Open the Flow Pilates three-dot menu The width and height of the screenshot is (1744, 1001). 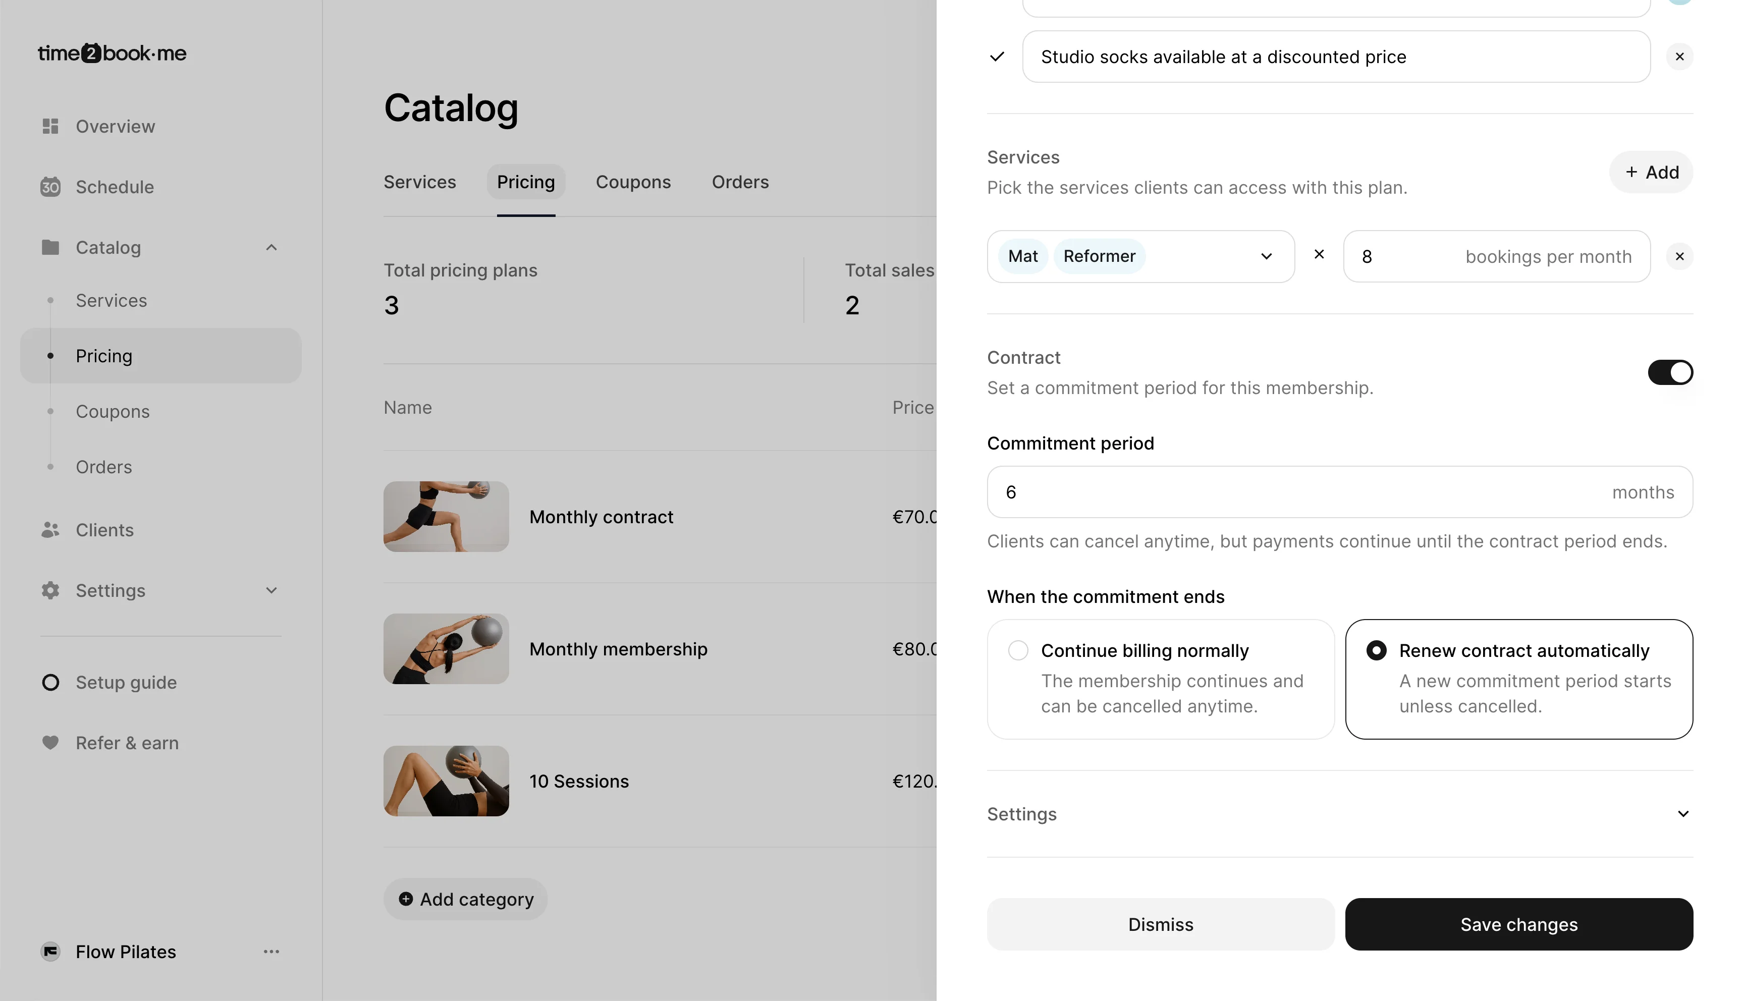tap(271, 952)
